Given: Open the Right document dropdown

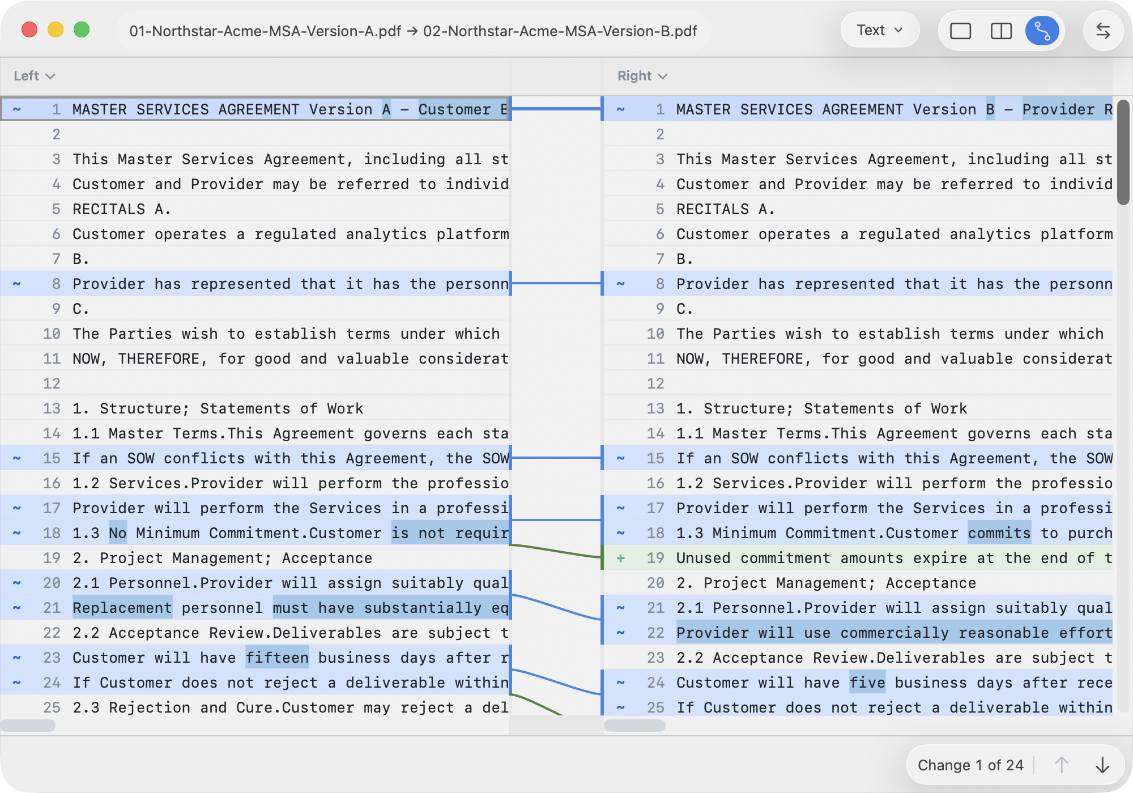Looking at the screenshot, I should (642, 76).
